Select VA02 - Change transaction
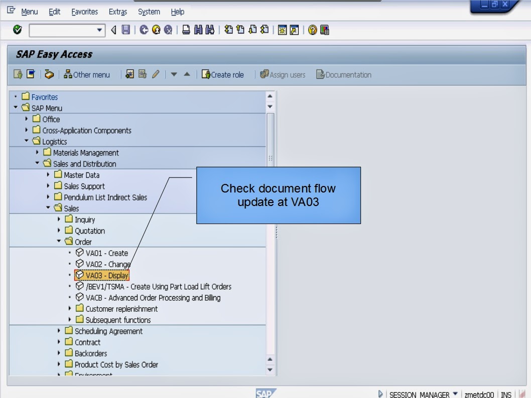This screenshot has height=398, width=531. tap(103, 264)
